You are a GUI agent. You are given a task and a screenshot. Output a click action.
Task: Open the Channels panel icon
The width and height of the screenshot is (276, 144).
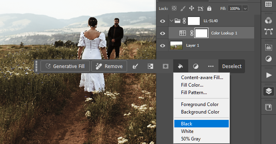(x=268, y=20)
